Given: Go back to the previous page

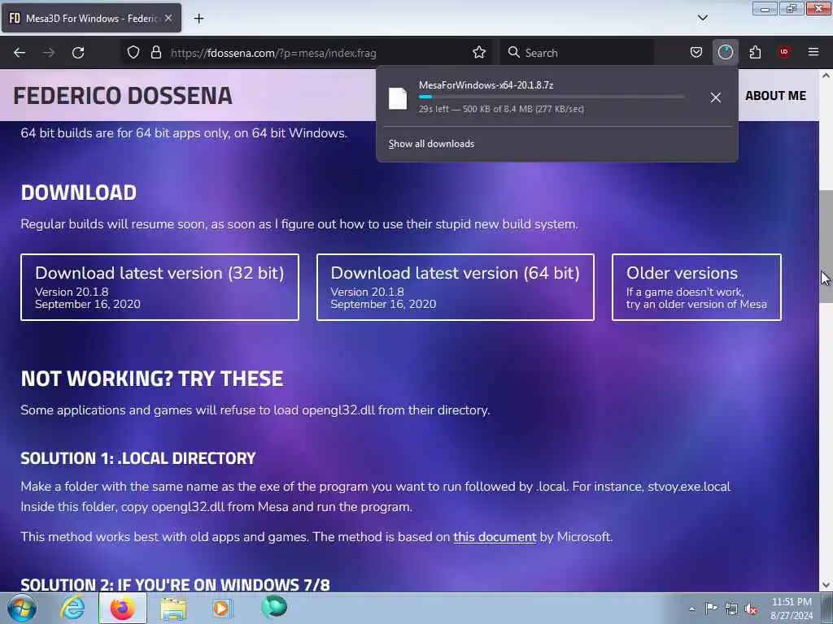Looking at the screenshot, I should 20,53.
